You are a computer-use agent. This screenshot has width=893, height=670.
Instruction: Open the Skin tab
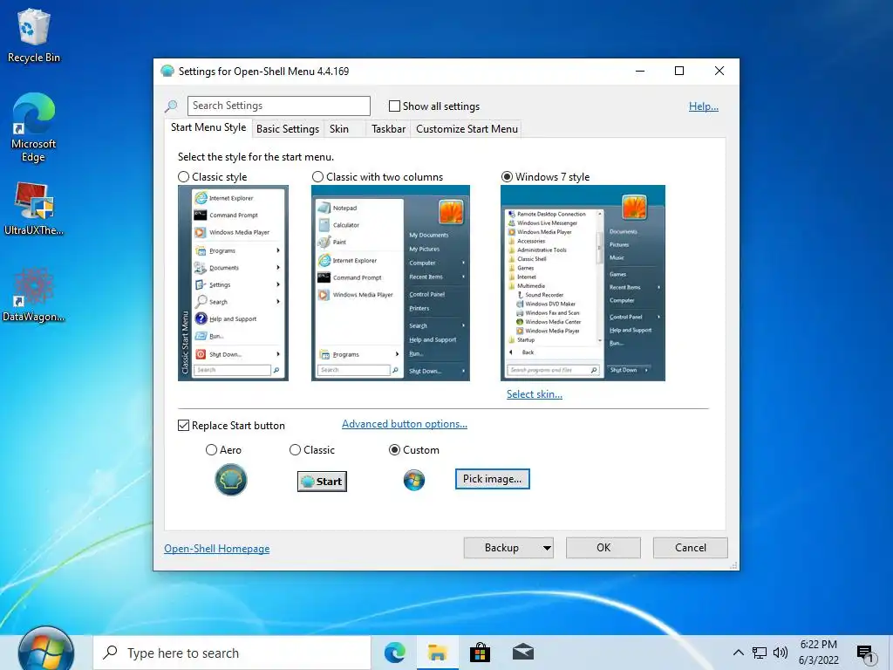pos(339,129)
